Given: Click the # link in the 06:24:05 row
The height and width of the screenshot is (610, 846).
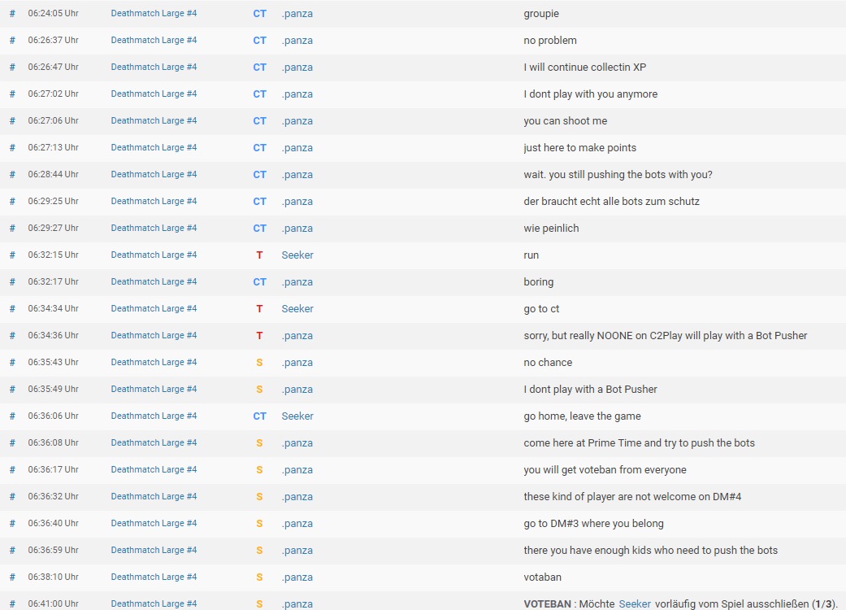Looking at the screenshot, I should click(12, 14).
